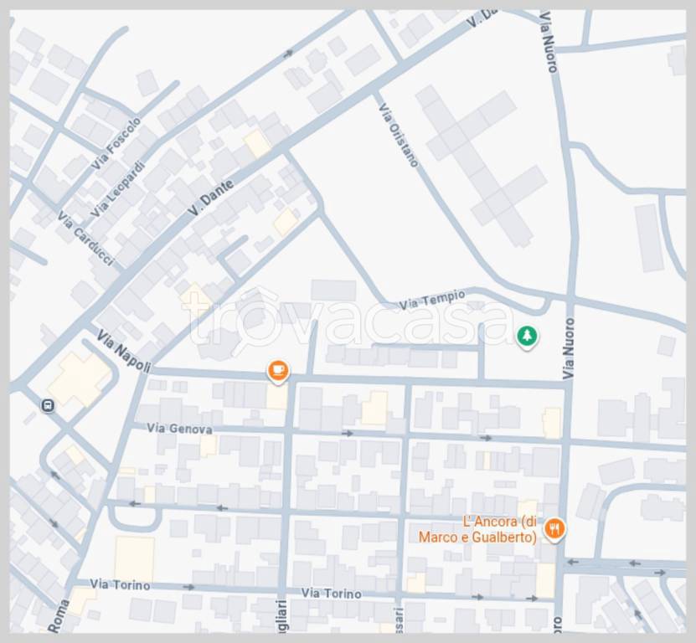
Task: Click the Via Genova street label
Action: point(179,429)
